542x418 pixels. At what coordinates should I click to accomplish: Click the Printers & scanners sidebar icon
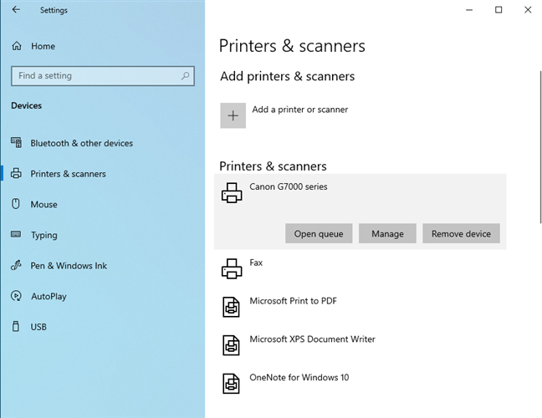click(x=16, y=173)
